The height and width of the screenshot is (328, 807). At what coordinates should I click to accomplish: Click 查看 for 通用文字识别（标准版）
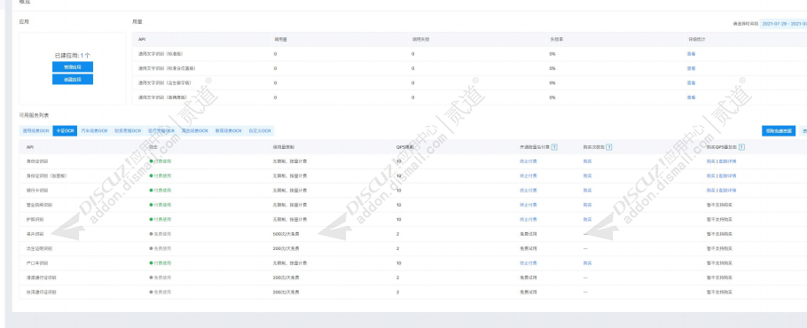pyautogui.click(x=691, y=53)
